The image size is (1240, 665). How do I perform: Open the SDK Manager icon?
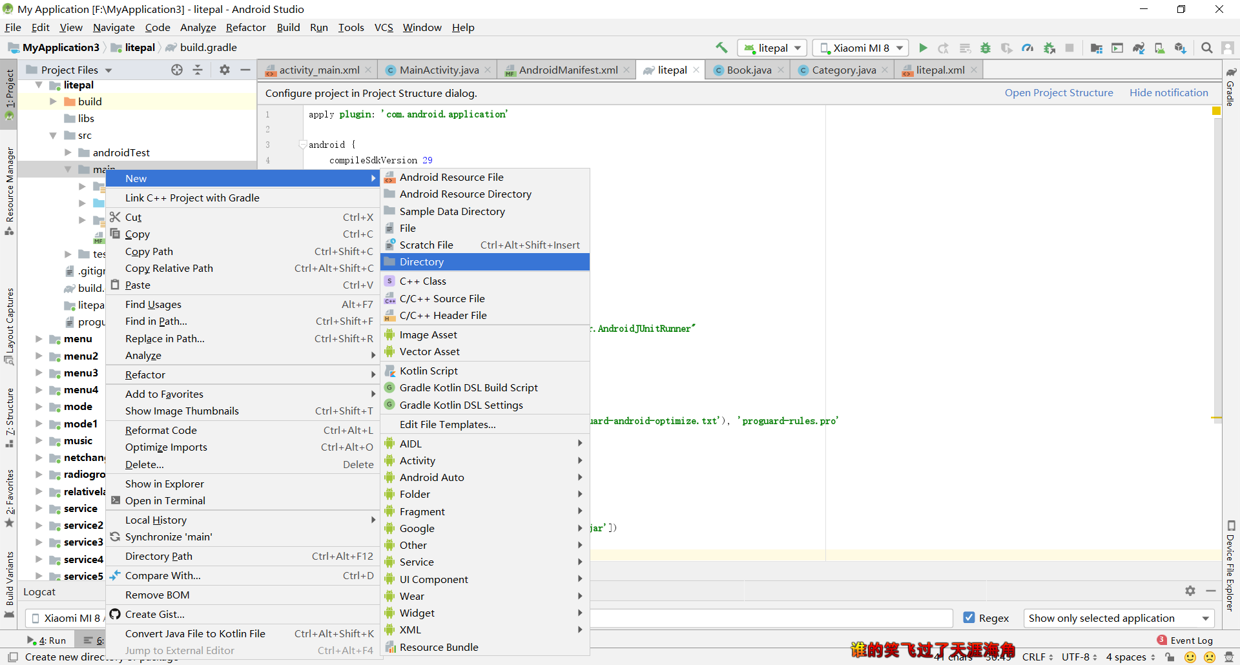1181,48
